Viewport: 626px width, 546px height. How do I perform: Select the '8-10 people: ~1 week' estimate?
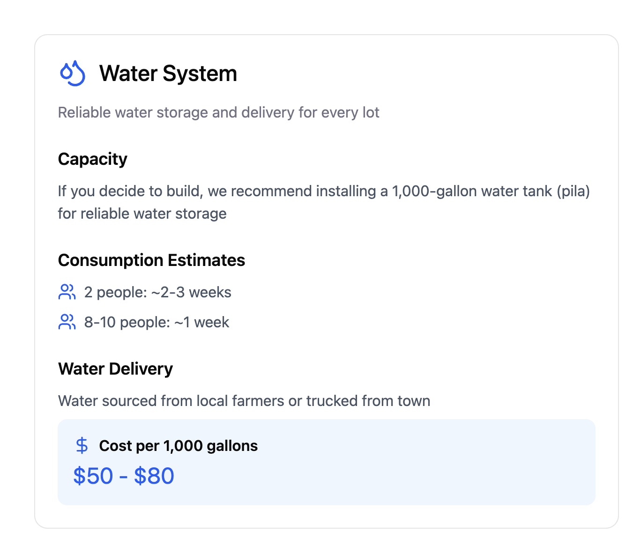(x=156, y=323)
